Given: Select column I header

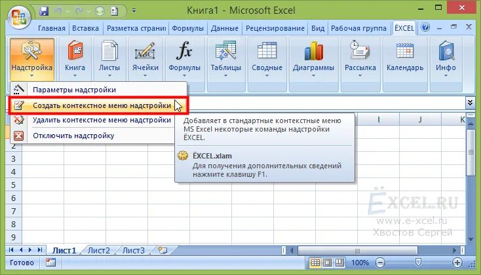Looking at the screenshot, I should click(379, 119).
